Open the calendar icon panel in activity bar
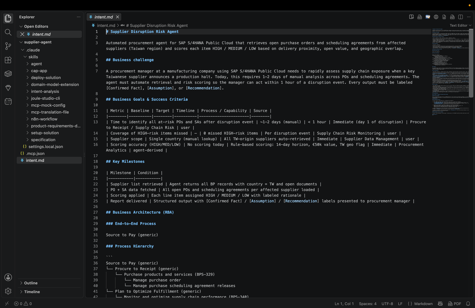 [x=8, y=101]
